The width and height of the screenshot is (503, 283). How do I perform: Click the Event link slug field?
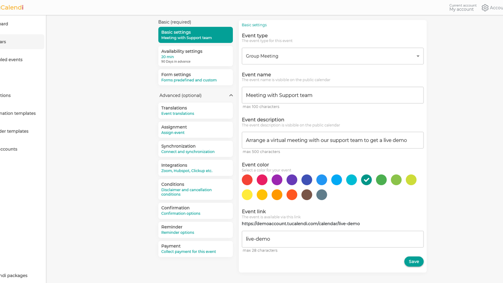332,239
